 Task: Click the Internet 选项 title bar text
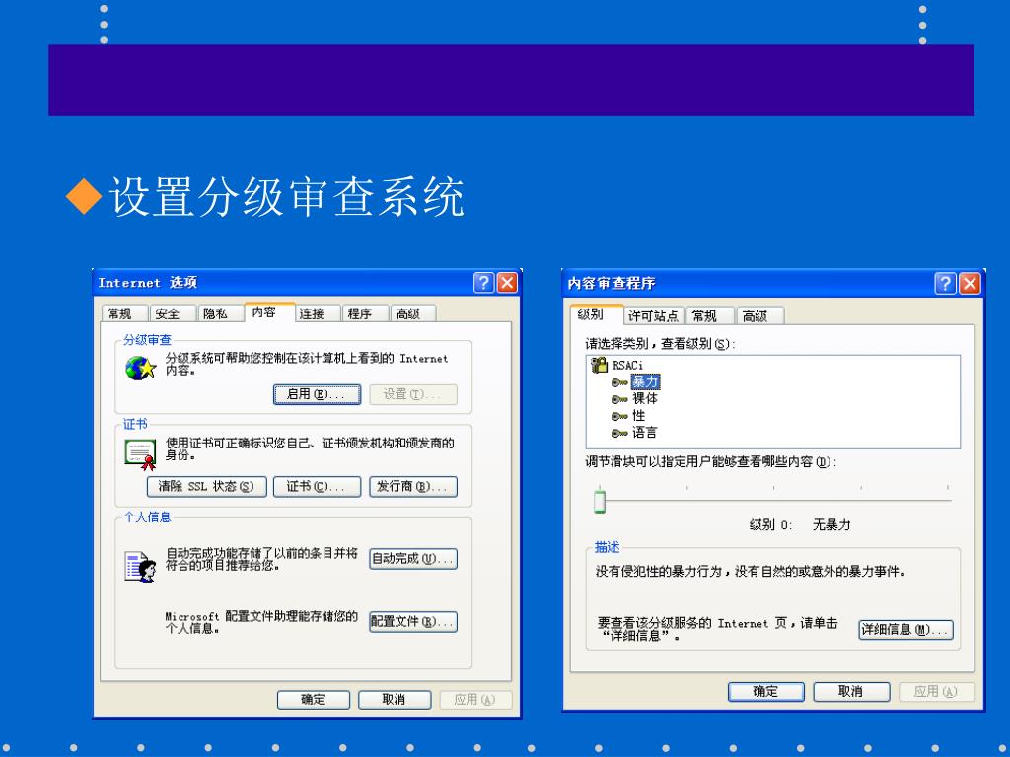(148, 283)
